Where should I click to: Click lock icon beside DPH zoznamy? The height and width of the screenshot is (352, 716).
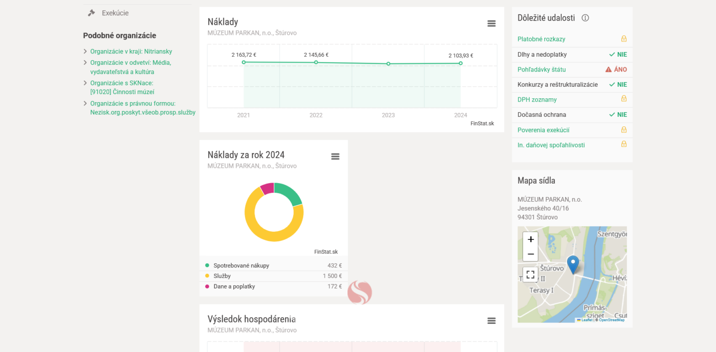(x=623, y=99)
